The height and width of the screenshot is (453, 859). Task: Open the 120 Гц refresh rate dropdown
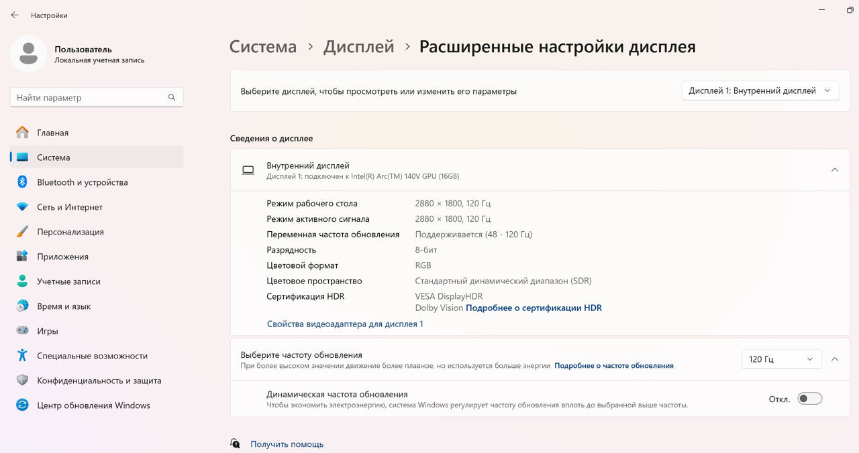tap(781, 359)
